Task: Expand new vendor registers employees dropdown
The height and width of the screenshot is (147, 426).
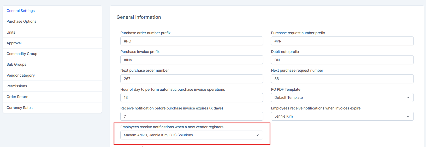Action: pos(191,135)
